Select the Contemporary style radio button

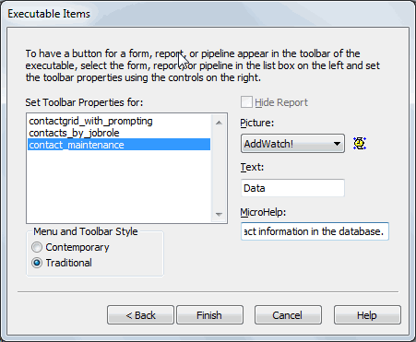click(x=37, y=247)
